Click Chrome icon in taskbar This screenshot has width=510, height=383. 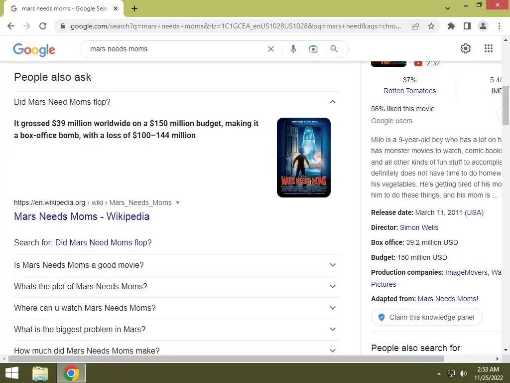tap(71, 373)
